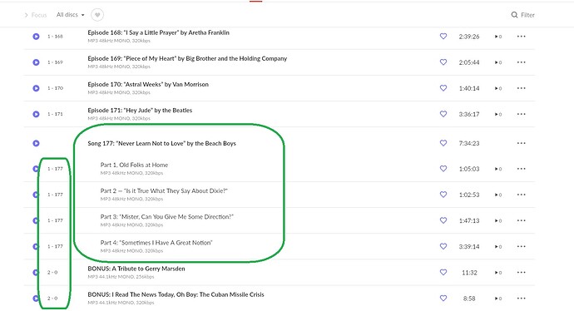Select Part 2 Is it True What They Say
Screen dimensions: 574x311
point(164,191)
